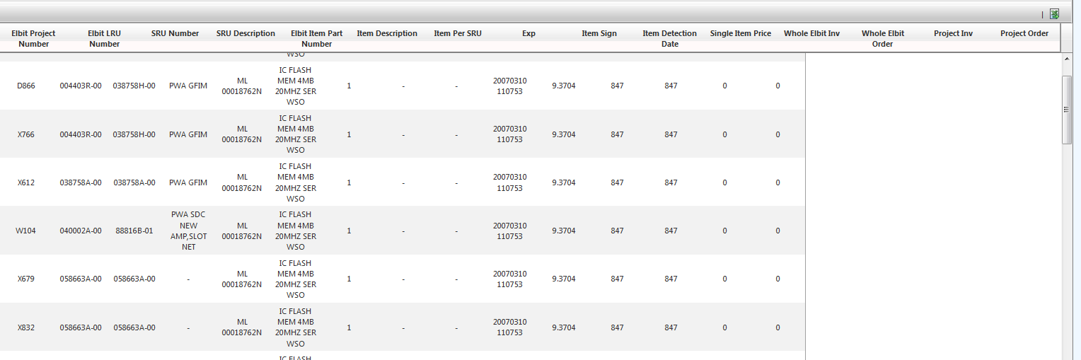The image size is (1081, 360).
Task: Click the Project Inv column header
Action: (953, 33)
